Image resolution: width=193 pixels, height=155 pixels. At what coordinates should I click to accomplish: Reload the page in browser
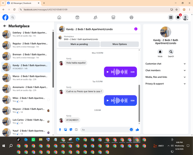[x=14, y=10]
